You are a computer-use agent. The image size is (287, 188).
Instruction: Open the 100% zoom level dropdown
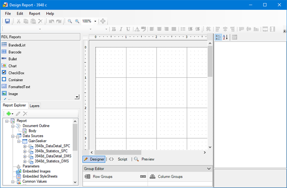(95, 21)
